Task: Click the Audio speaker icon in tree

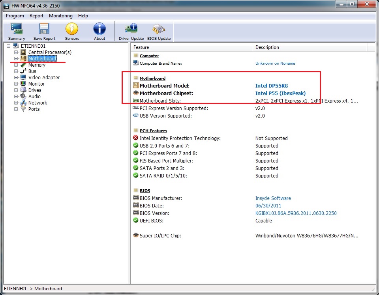Action: [23, 96]
